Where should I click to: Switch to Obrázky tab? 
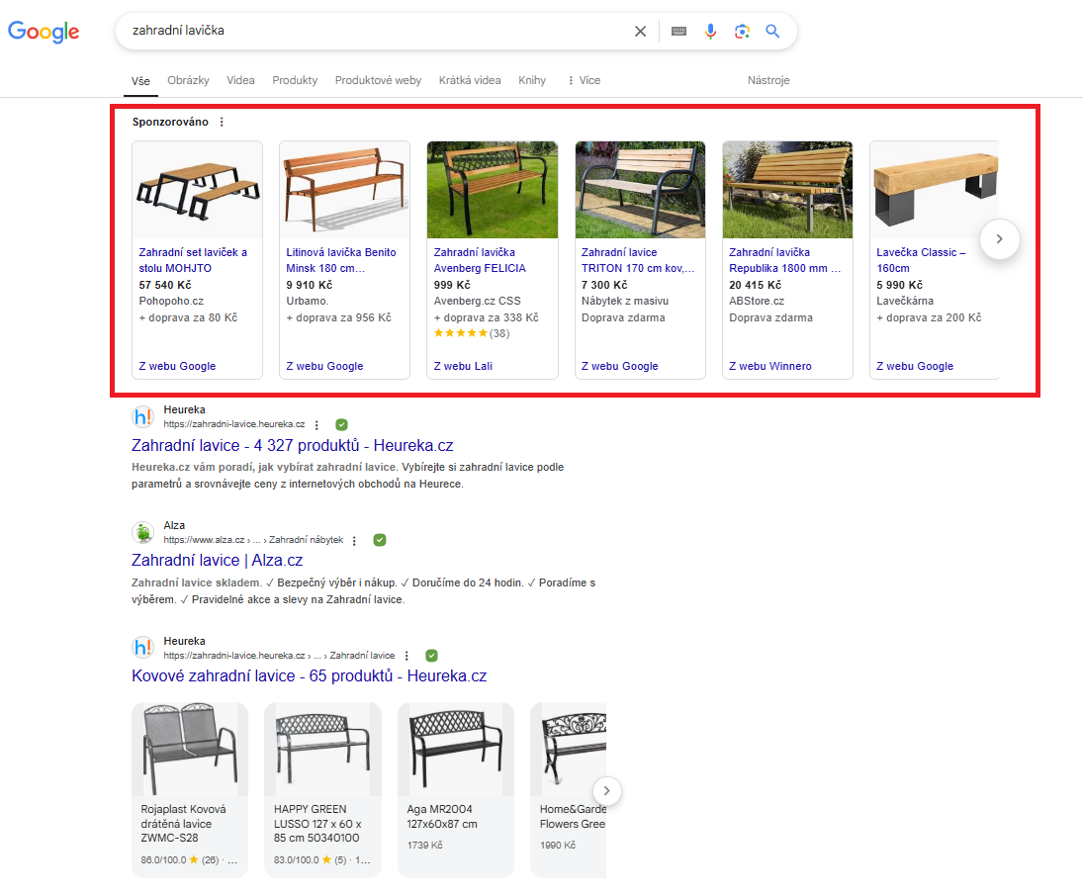[188, 80]
